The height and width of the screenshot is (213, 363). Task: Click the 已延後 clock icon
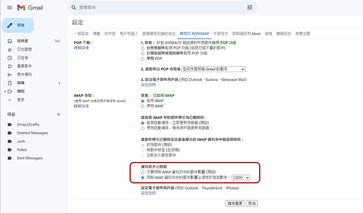[x=10, y=58]
